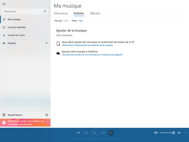This screenshot has width=189, height=142.
Task: Open the hamburger navigation menu
Action: click(4, 4)
